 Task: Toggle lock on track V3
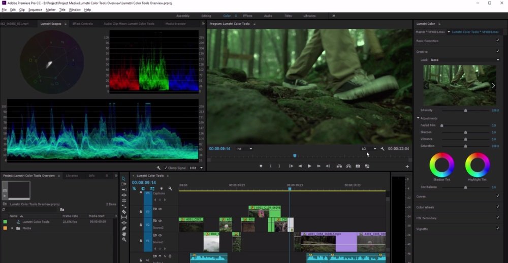141,212
